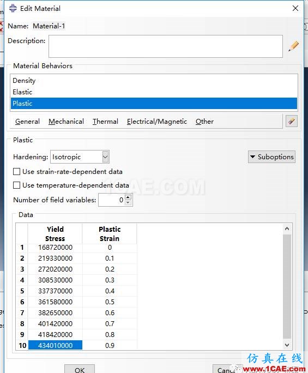Select yield stress cell 361580000

pyautogui.click(x=55, y=302)
